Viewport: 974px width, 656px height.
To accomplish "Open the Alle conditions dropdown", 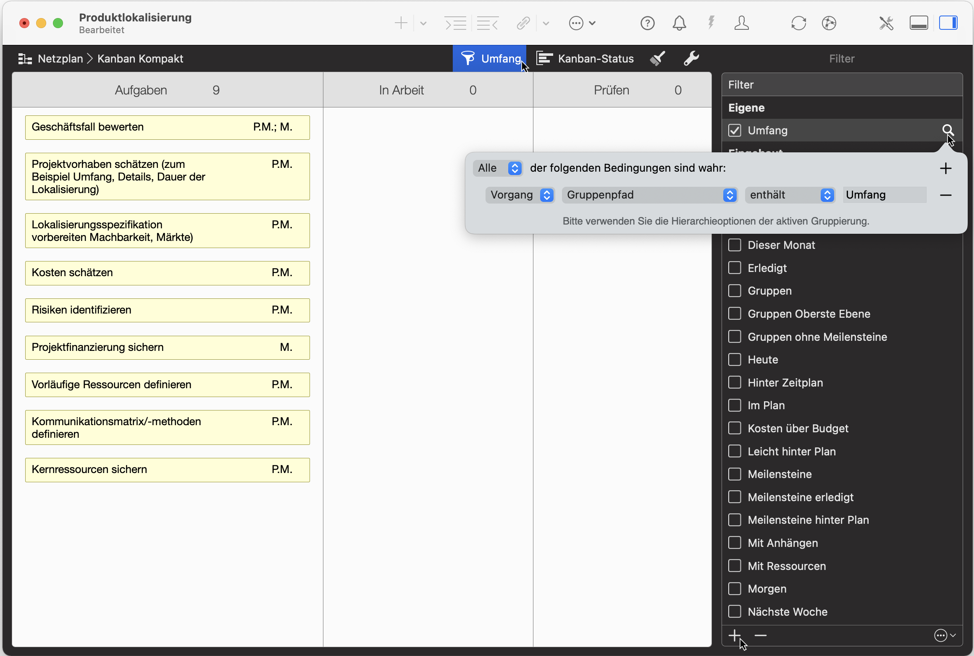I will 498,168.
